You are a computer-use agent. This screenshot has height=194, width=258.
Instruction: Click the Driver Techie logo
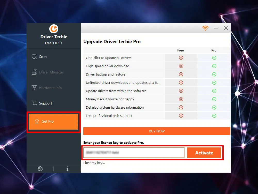[x=53, y=29]
